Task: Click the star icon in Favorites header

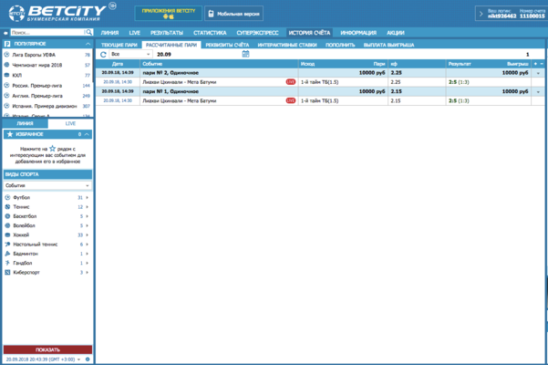Action: click(8, 134)
